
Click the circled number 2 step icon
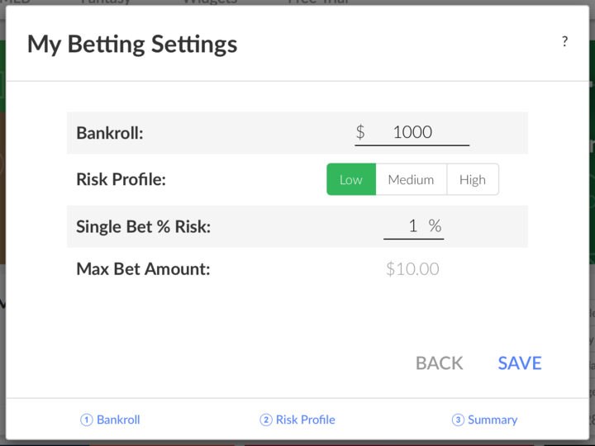[266, 420]
